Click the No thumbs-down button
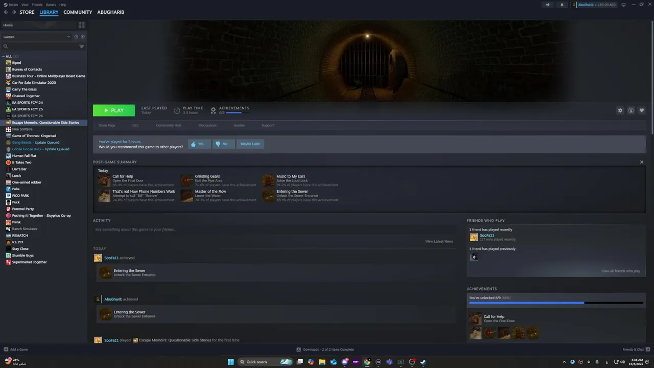Image resolution: width=654 pixels, height=368 pixels. [224, 144]
